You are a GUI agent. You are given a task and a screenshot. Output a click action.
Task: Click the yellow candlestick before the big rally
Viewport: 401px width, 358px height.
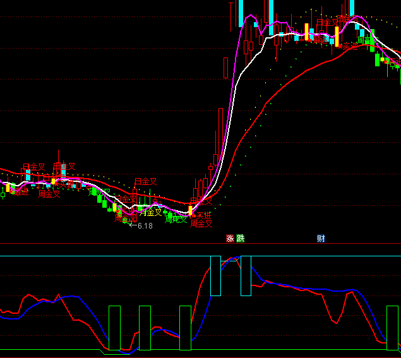click(190, 210)
